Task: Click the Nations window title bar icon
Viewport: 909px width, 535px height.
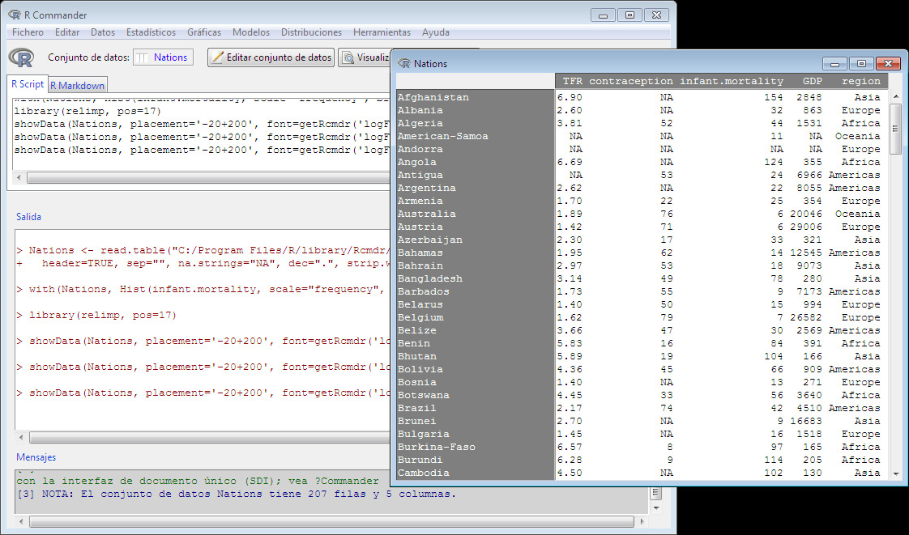Action: [404, 64]
